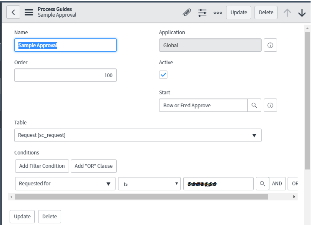Screen dimensions: 311x225
Task: Open the 'is' operator dropdown
Action: pos(149,184)
